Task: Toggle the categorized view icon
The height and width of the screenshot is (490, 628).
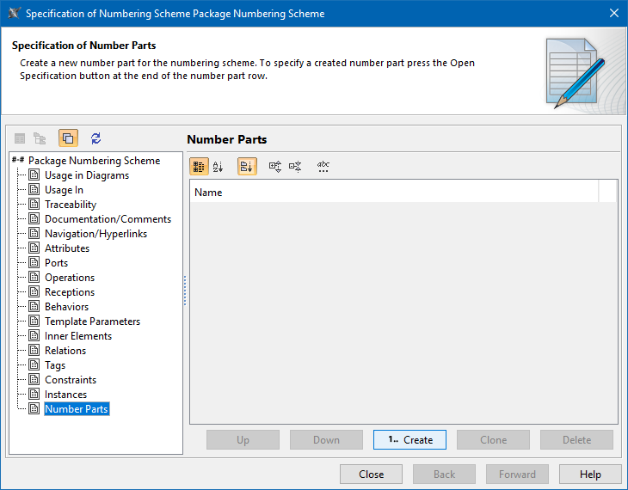Action: tap(199, 168)
